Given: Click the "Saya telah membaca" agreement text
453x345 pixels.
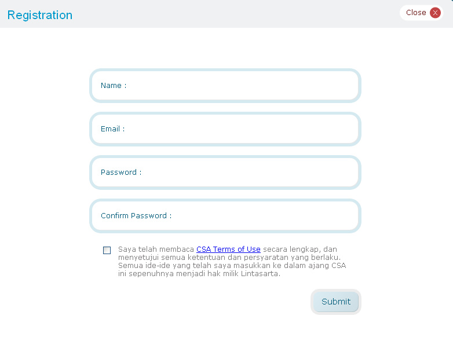Looking at the screenshot, I should point(156,249).
